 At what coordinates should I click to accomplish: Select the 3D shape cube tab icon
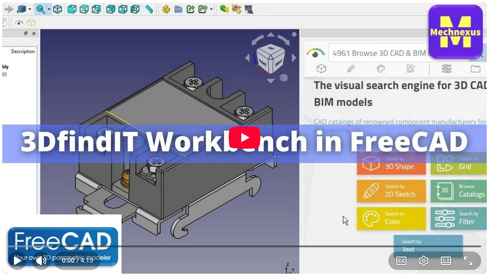click(321, 69)
